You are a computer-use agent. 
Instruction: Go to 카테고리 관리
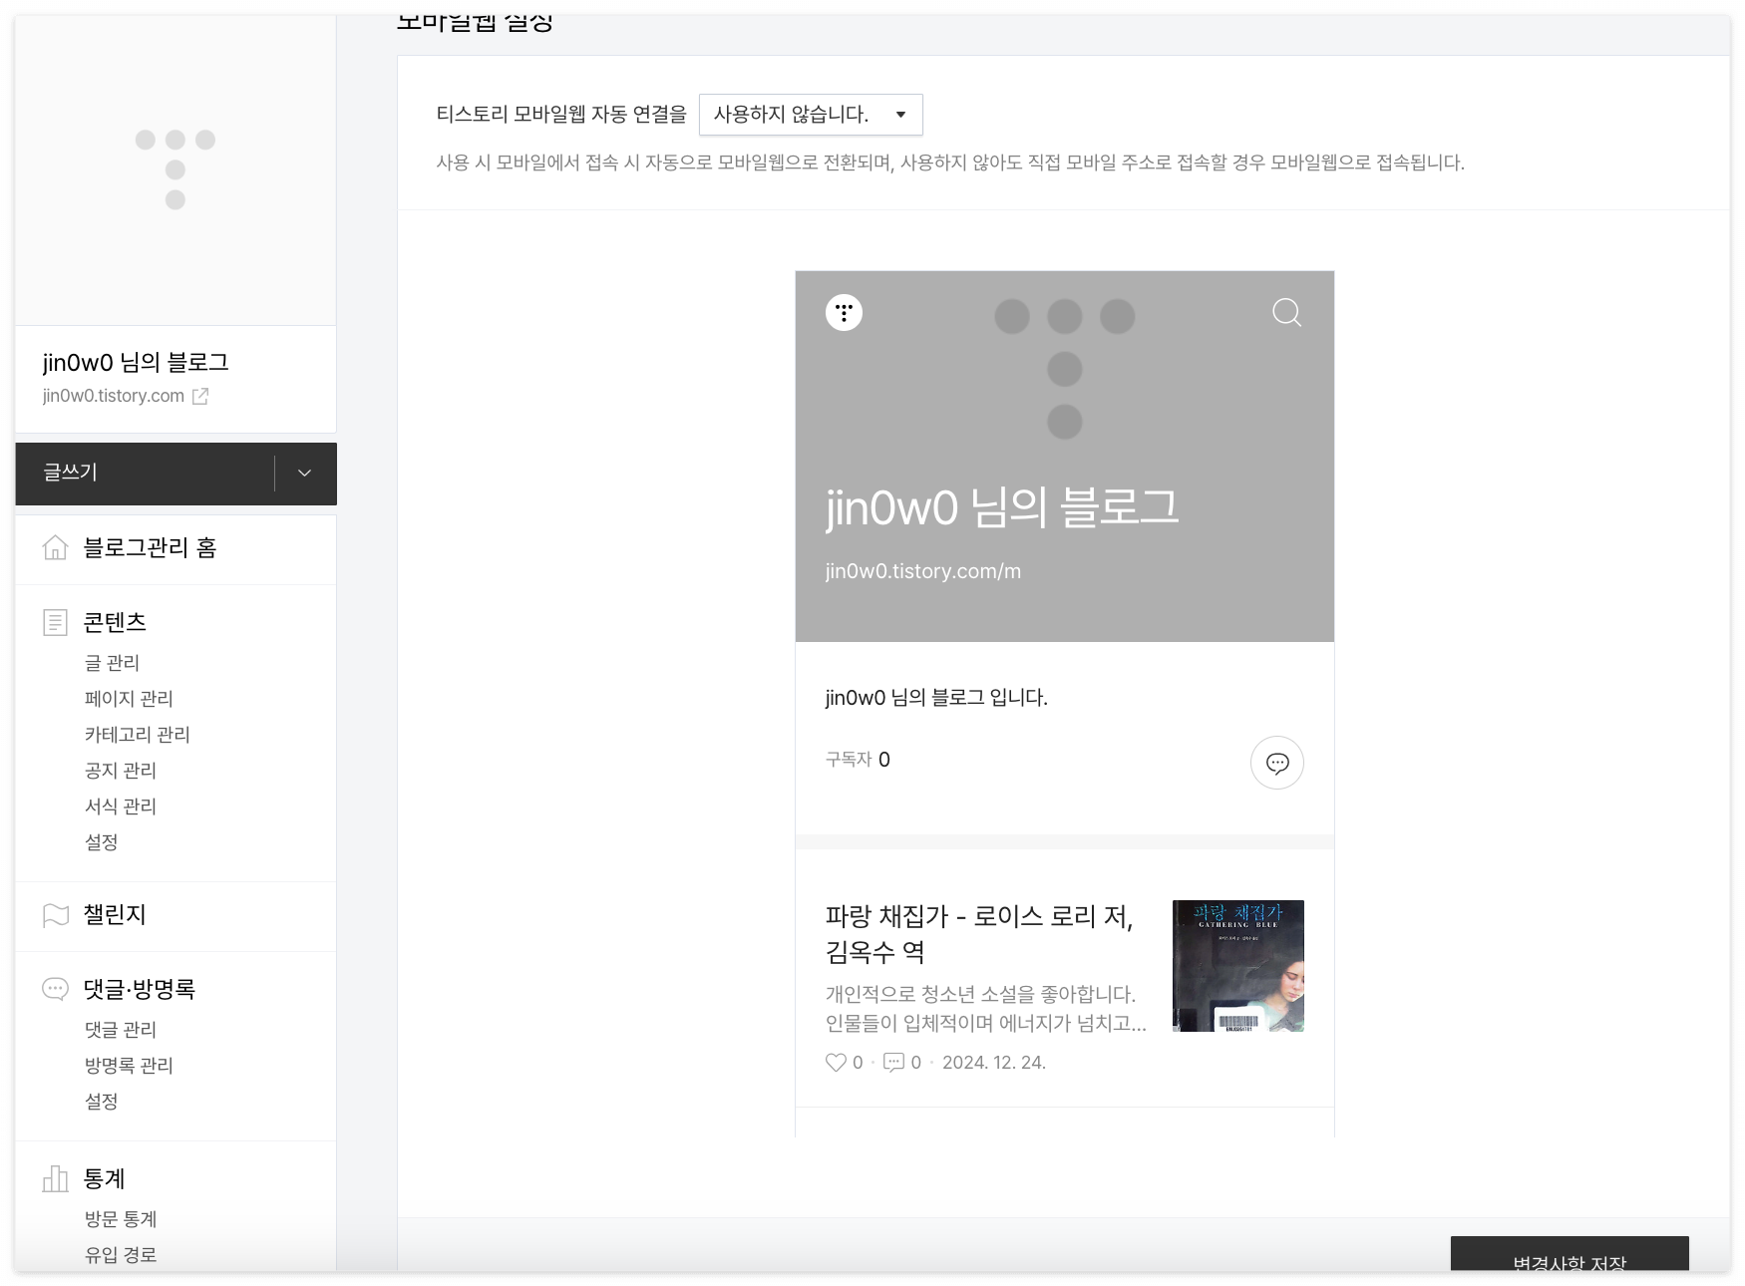[138, 735]
